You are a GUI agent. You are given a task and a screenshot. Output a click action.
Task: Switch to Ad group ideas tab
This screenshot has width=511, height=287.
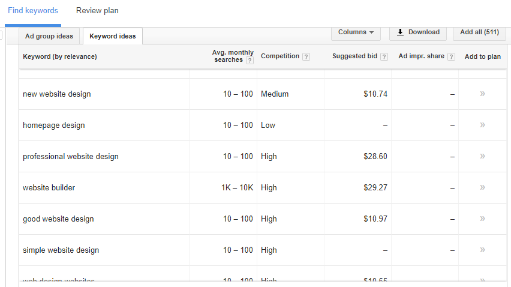click(x=49, y=36)
